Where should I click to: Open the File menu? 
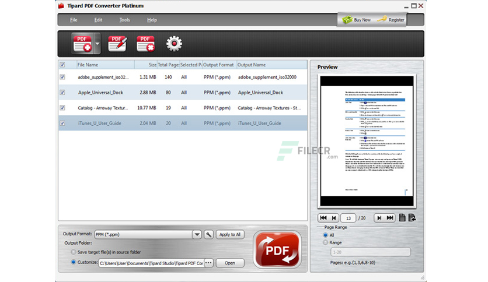tap(74, 20)
